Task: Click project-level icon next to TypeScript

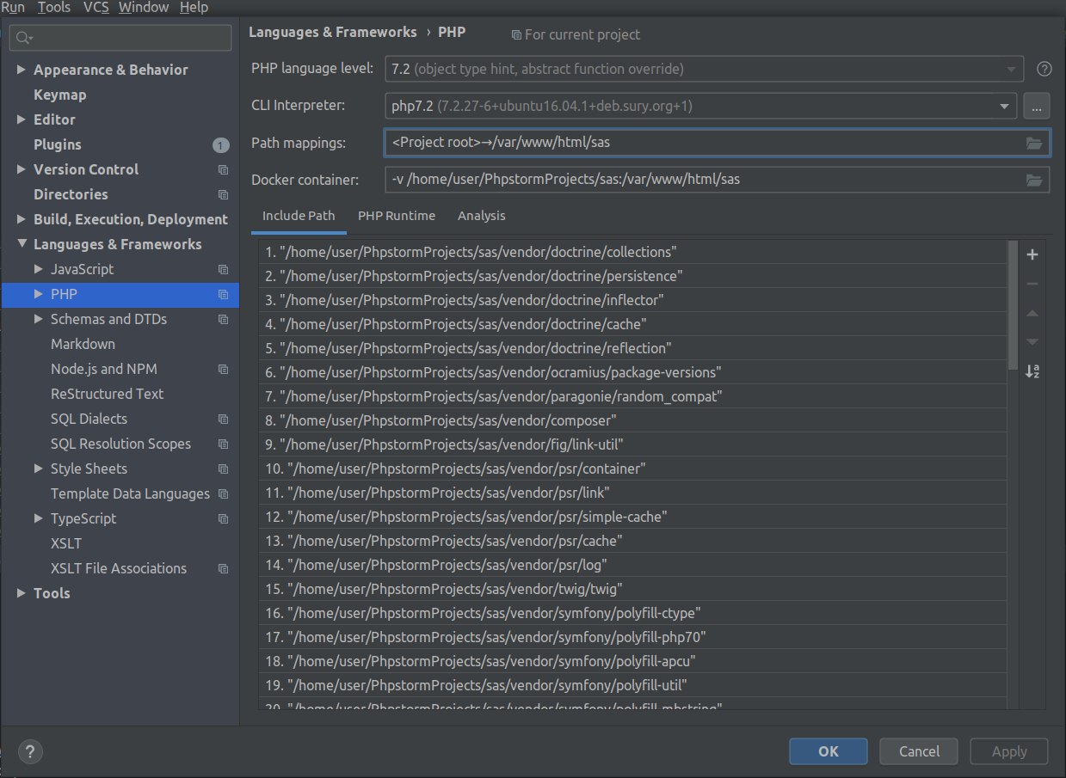Action: click(x=223, y=518)
